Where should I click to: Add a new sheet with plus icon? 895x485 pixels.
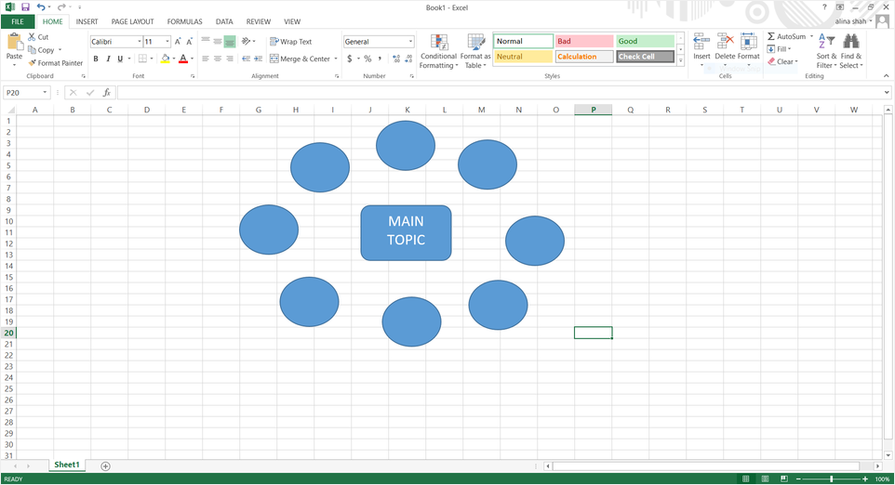[105, 465]
